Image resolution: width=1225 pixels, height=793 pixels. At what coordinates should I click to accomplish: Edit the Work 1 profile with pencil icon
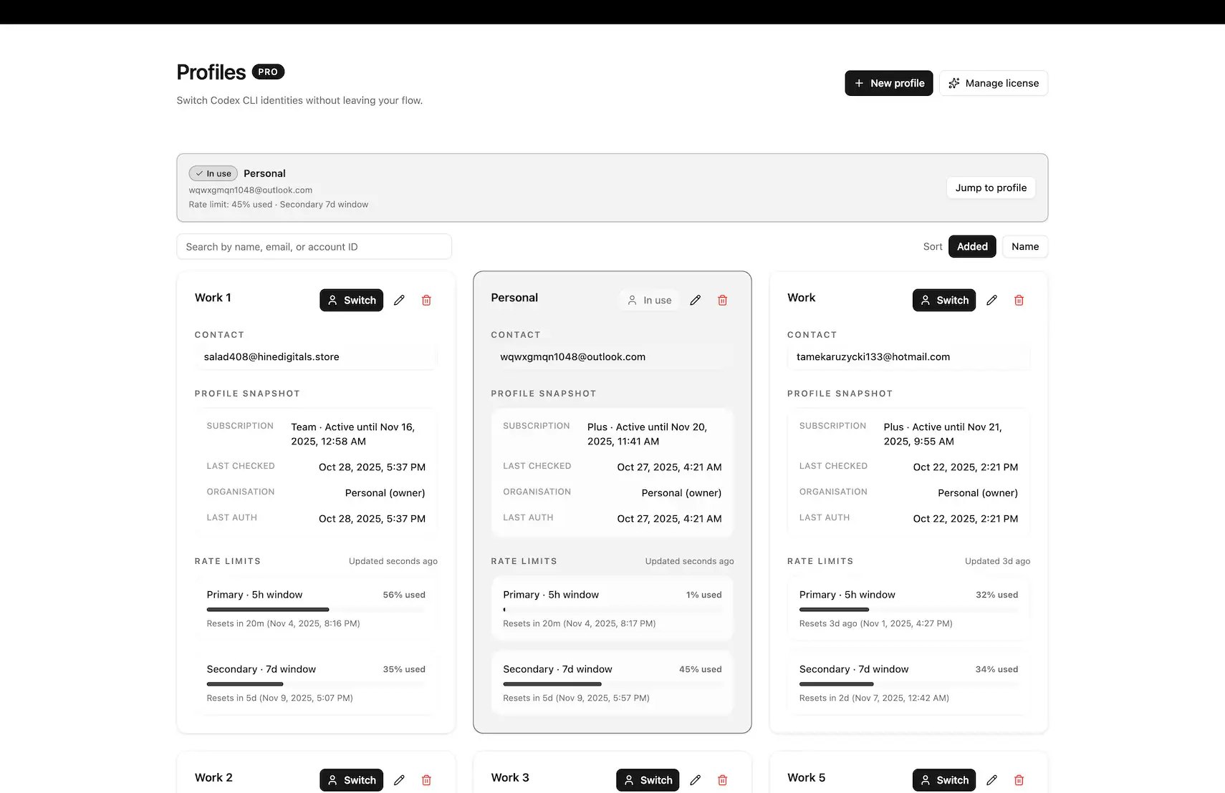point(399,300)
